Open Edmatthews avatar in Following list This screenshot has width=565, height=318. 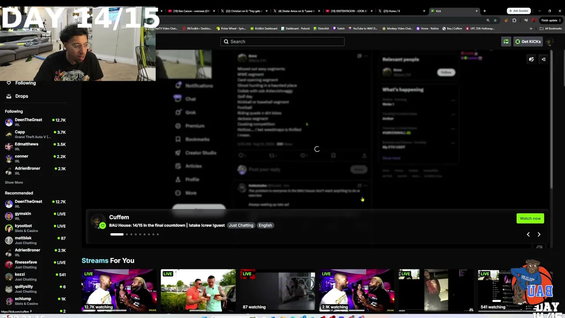[x=9, y=146]
